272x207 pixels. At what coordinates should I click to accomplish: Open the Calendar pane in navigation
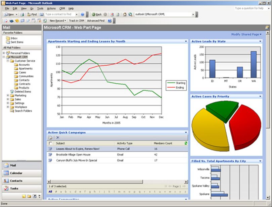tap(22, 173)
